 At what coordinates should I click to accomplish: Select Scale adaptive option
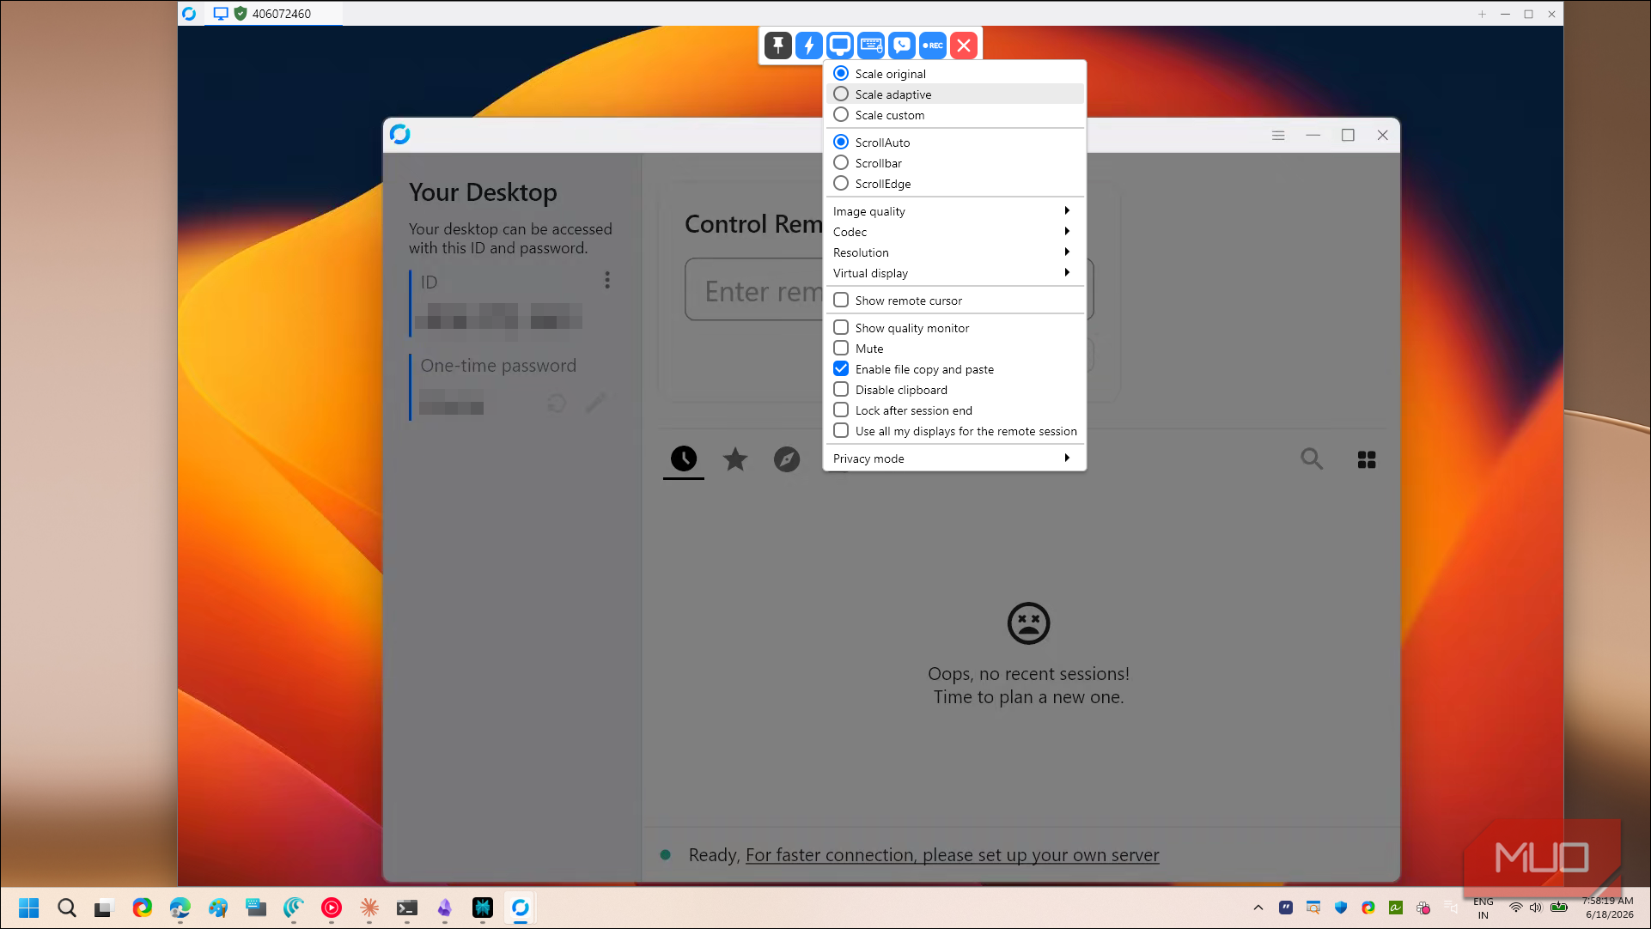(x=954, y=94)
